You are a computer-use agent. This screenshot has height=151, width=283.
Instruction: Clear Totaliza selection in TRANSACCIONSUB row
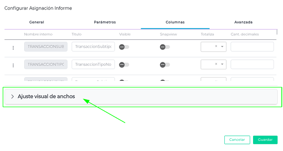[x=216, y=46]
